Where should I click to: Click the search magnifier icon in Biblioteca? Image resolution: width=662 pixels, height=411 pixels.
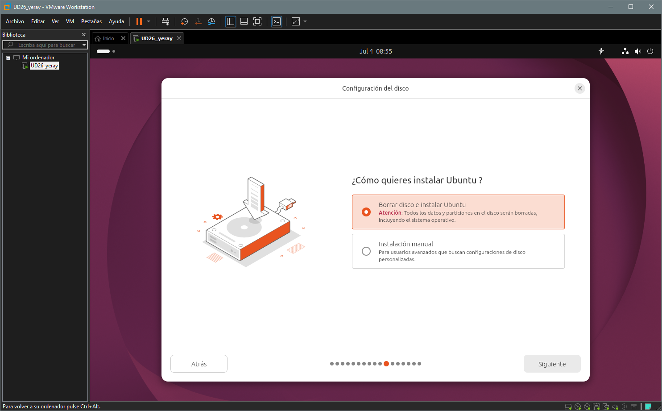10,45
